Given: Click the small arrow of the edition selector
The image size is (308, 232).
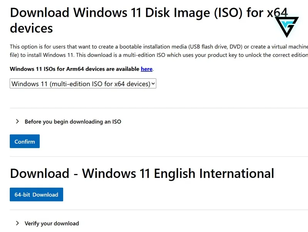Looking at the screenshot, I should tap(153, 84).
